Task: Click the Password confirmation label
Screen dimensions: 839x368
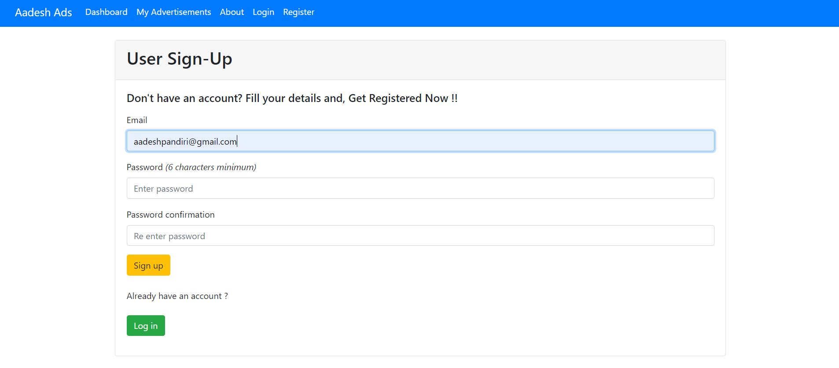Action: click(x=171, y=215)
